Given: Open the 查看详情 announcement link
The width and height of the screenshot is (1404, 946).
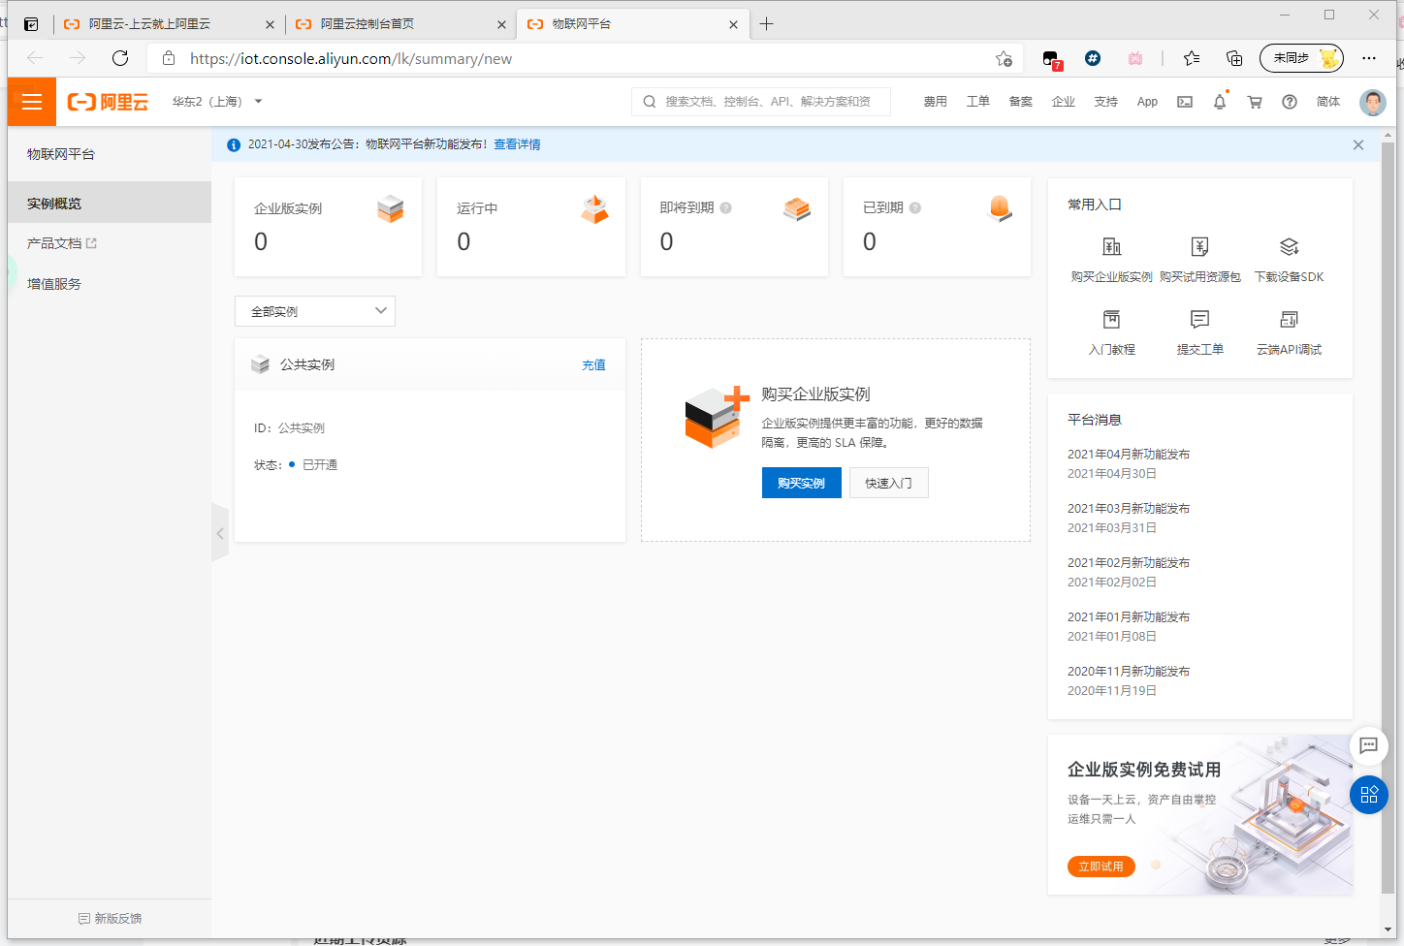Looking at the screenshot, I should tap(517, 144).
